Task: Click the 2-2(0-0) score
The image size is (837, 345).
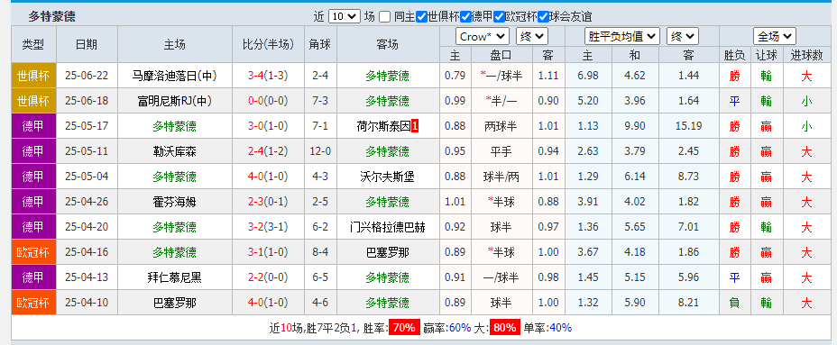Action: click(268, 277)
